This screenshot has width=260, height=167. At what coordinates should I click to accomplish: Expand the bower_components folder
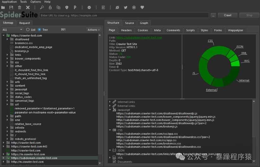[x=8, y=59]
